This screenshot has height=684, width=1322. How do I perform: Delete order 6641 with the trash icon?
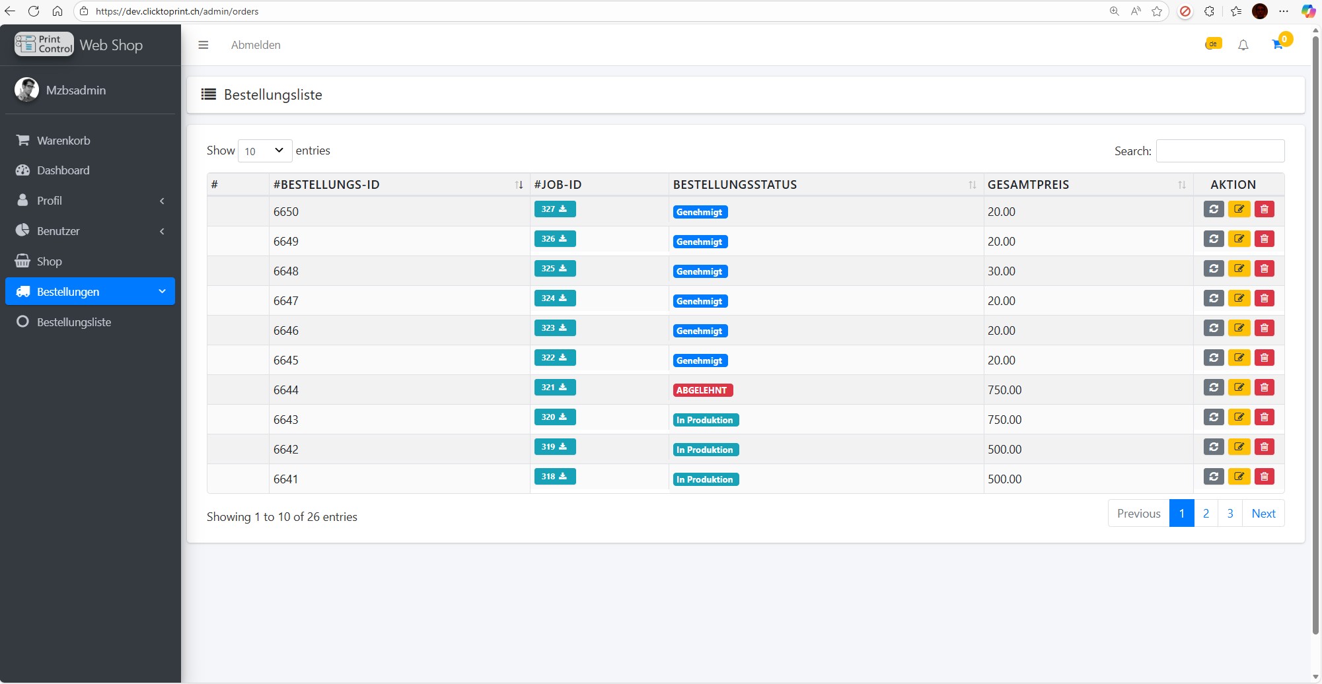click(x=1264, y=477)
